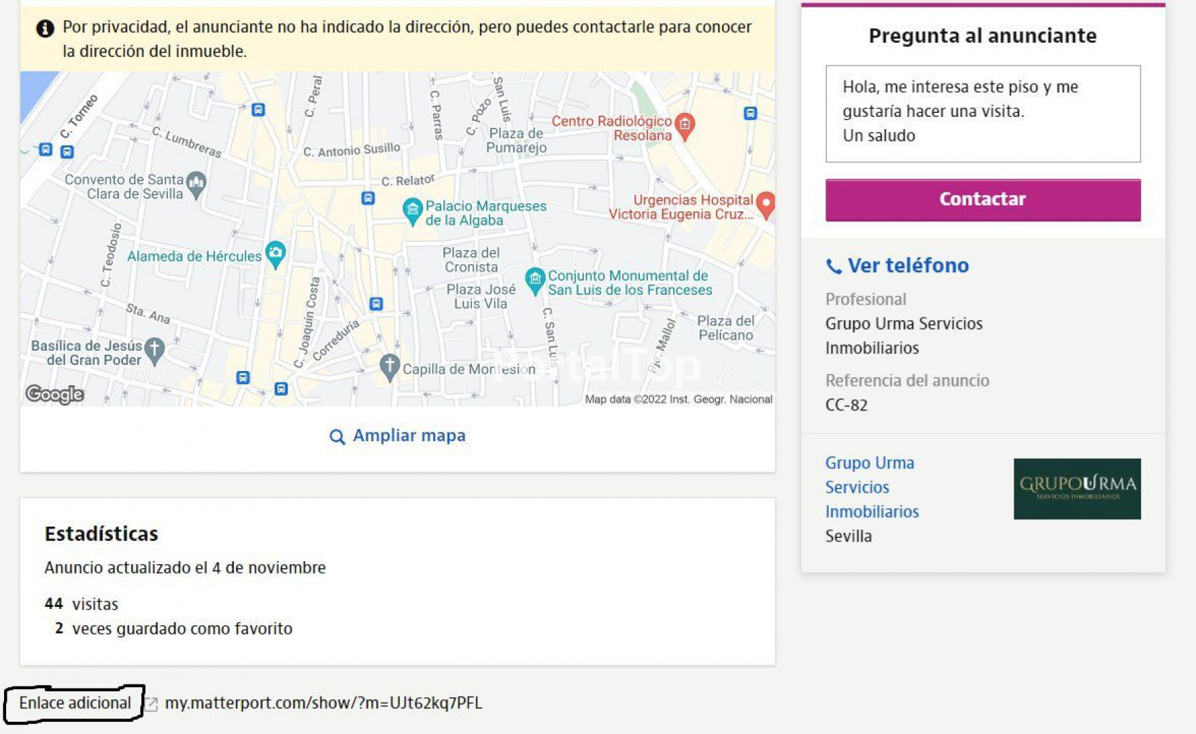Click the Alameda de Hércules map marker

(x=275, y=254)
